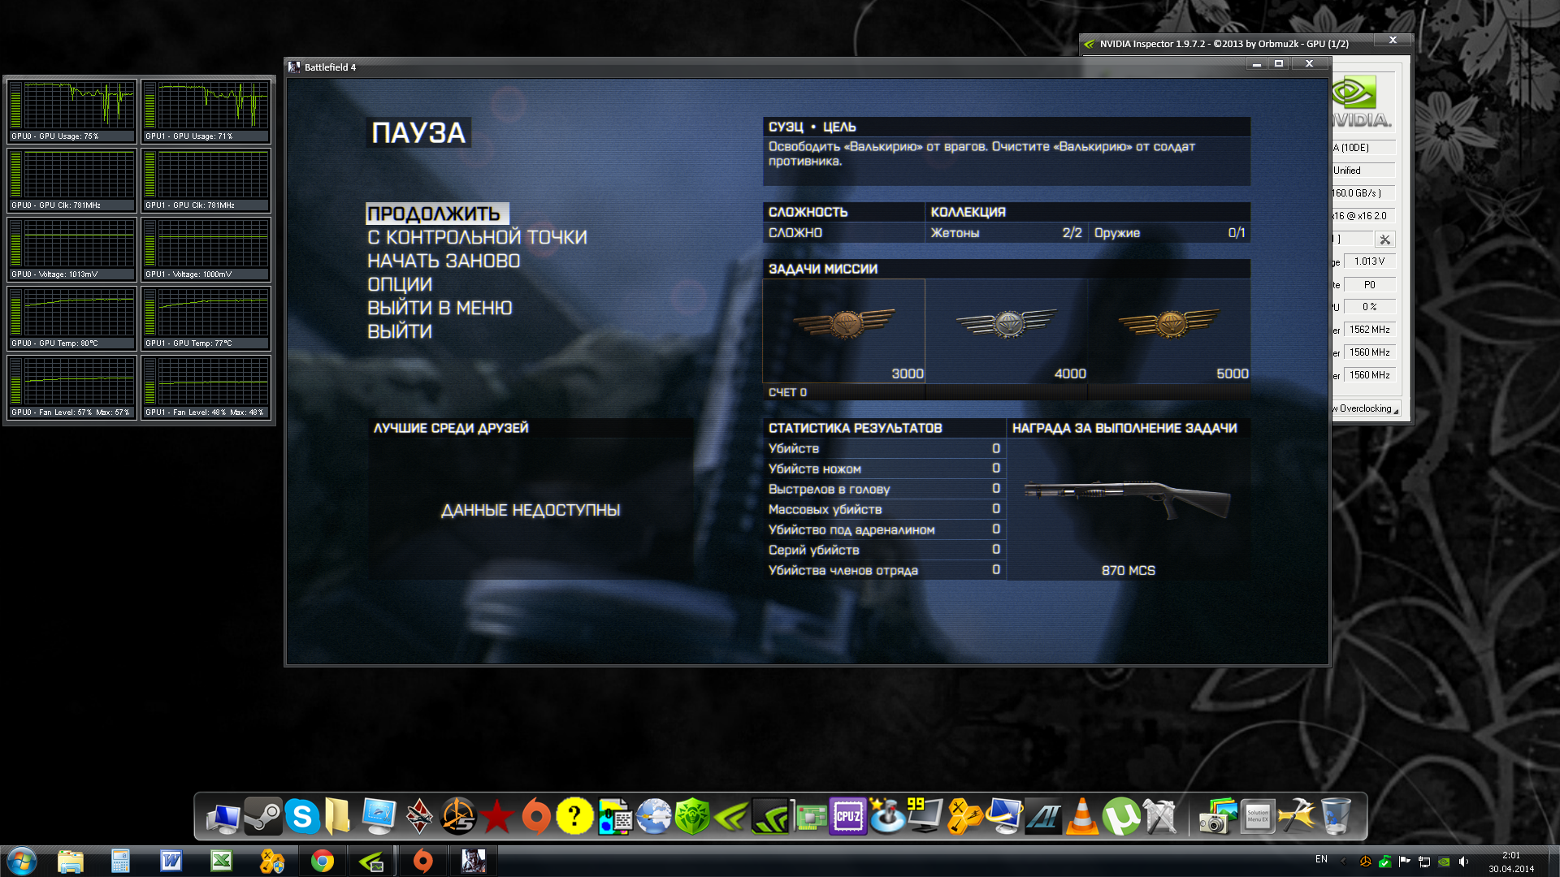Click the GPU0 GPU Temp 80°C graph

click(71, 318)
